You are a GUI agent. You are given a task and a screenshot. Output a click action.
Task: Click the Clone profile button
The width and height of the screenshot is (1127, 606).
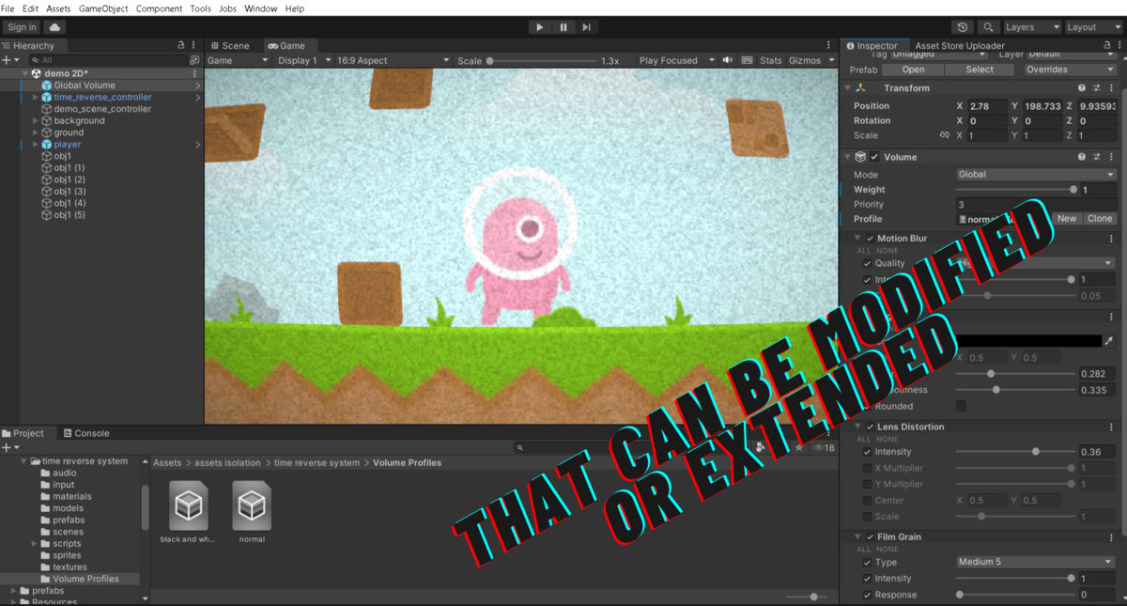pos(1099,219)
